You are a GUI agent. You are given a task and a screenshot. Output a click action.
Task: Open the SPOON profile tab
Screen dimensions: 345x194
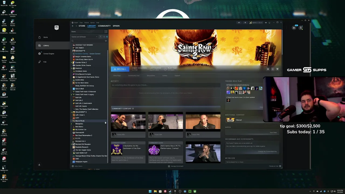(x=116, y=26)
